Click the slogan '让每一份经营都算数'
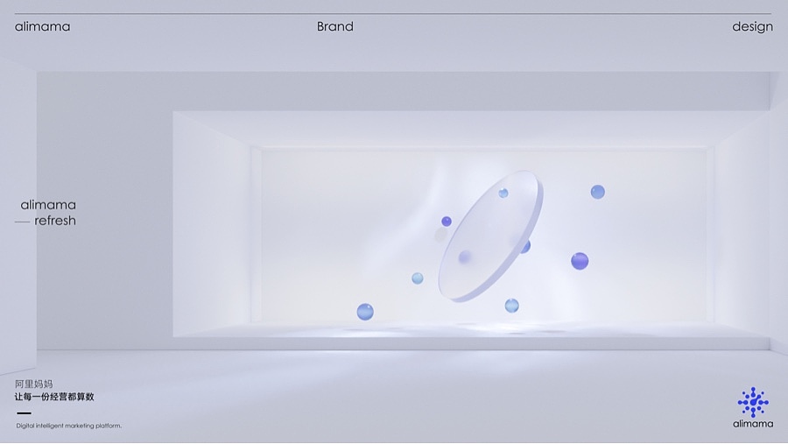788x444 pixels. [x=54, y=397]
